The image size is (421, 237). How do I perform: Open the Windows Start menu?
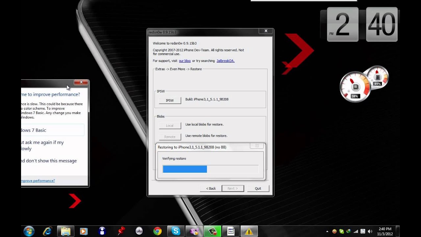[x=29, y=231]
